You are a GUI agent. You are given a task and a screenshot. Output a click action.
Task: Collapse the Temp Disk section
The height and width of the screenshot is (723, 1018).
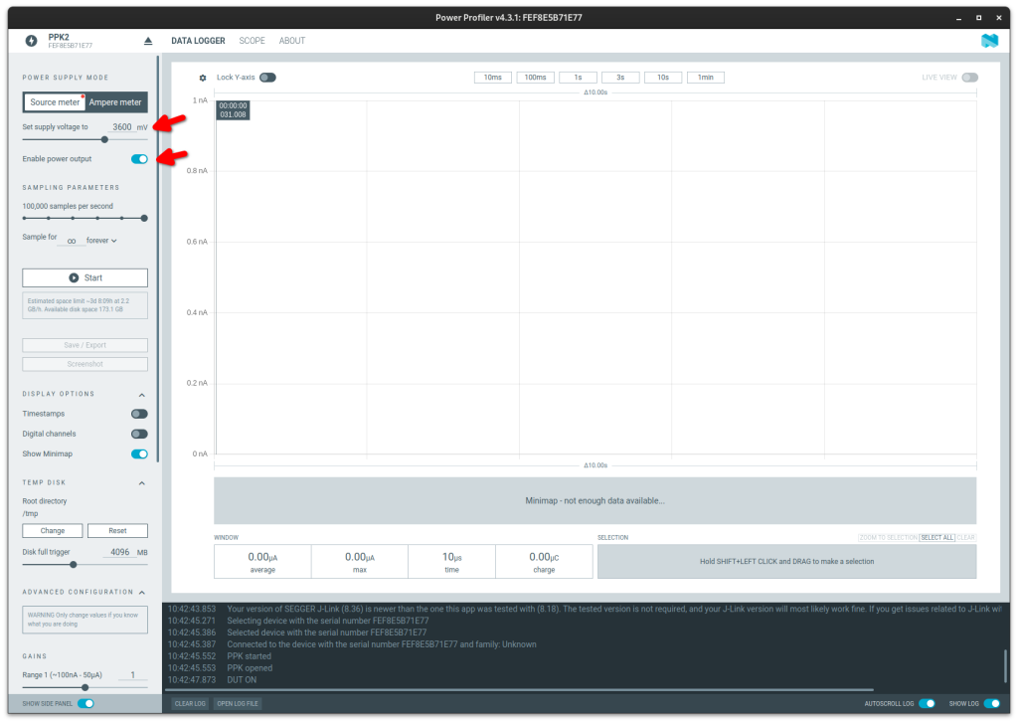[x=141, y=483]
